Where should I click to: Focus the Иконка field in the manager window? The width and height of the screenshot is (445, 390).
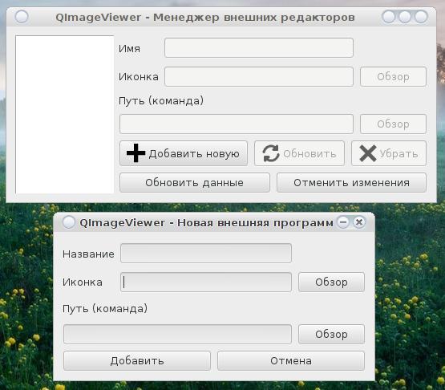[x=259, y=76]
